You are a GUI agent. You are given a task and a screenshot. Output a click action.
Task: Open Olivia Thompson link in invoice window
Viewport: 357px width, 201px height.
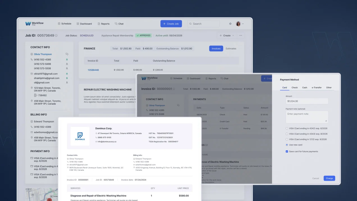pos(157,106)
